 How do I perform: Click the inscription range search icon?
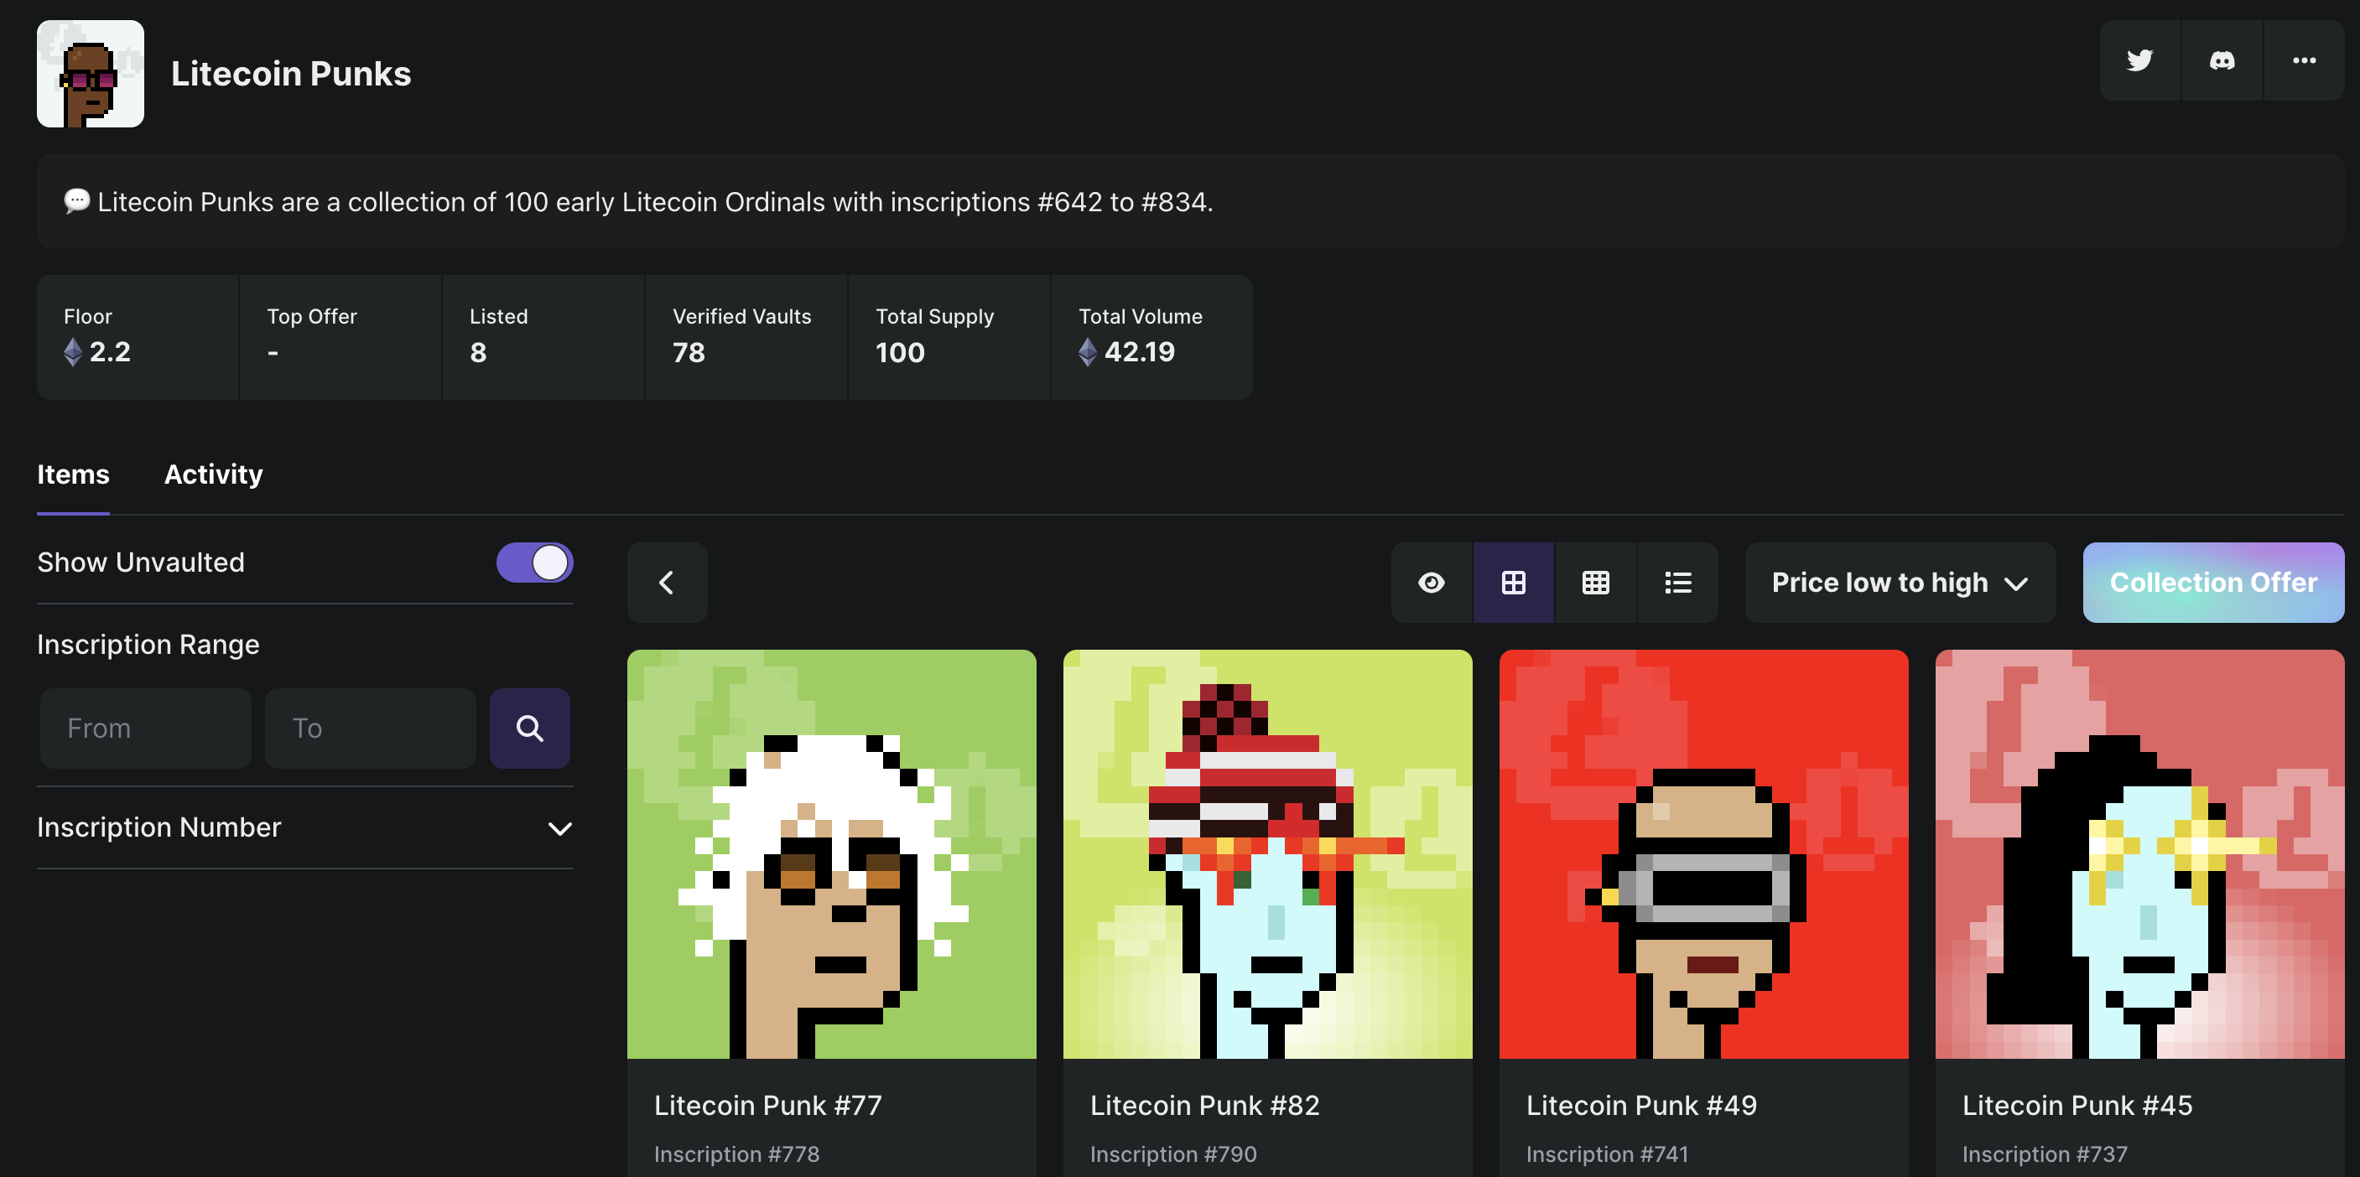529,728
